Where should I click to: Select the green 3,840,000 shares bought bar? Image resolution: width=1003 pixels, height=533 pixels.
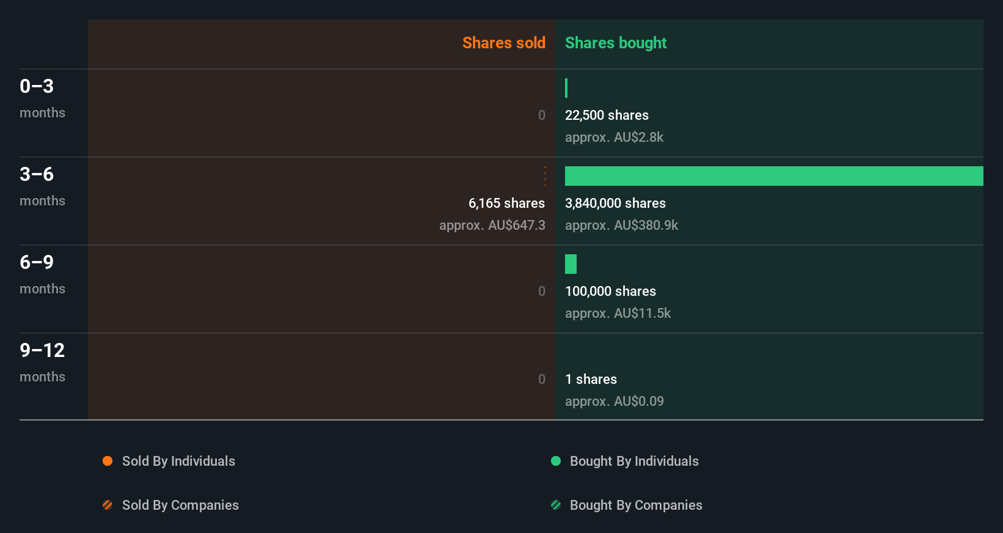(x=774, y=176)
